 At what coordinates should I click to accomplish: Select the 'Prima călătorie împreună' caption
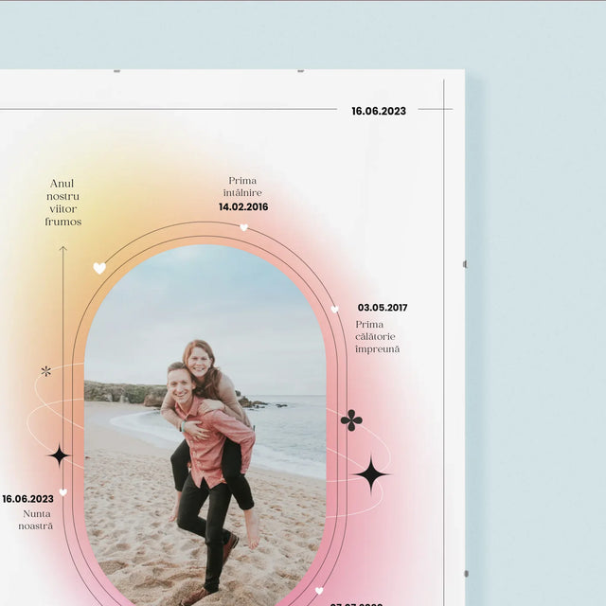pyautogui.click(x=377, y=336)
